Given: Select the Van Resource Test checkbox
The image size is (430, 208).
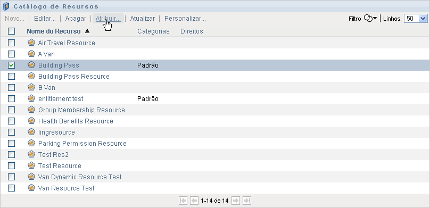Looking at the screenshot, I should [11, 188].
